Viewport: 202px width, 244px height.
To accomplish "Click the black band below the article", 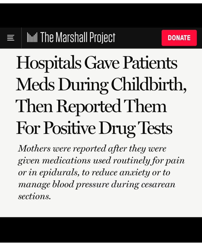I will (101, 230).
